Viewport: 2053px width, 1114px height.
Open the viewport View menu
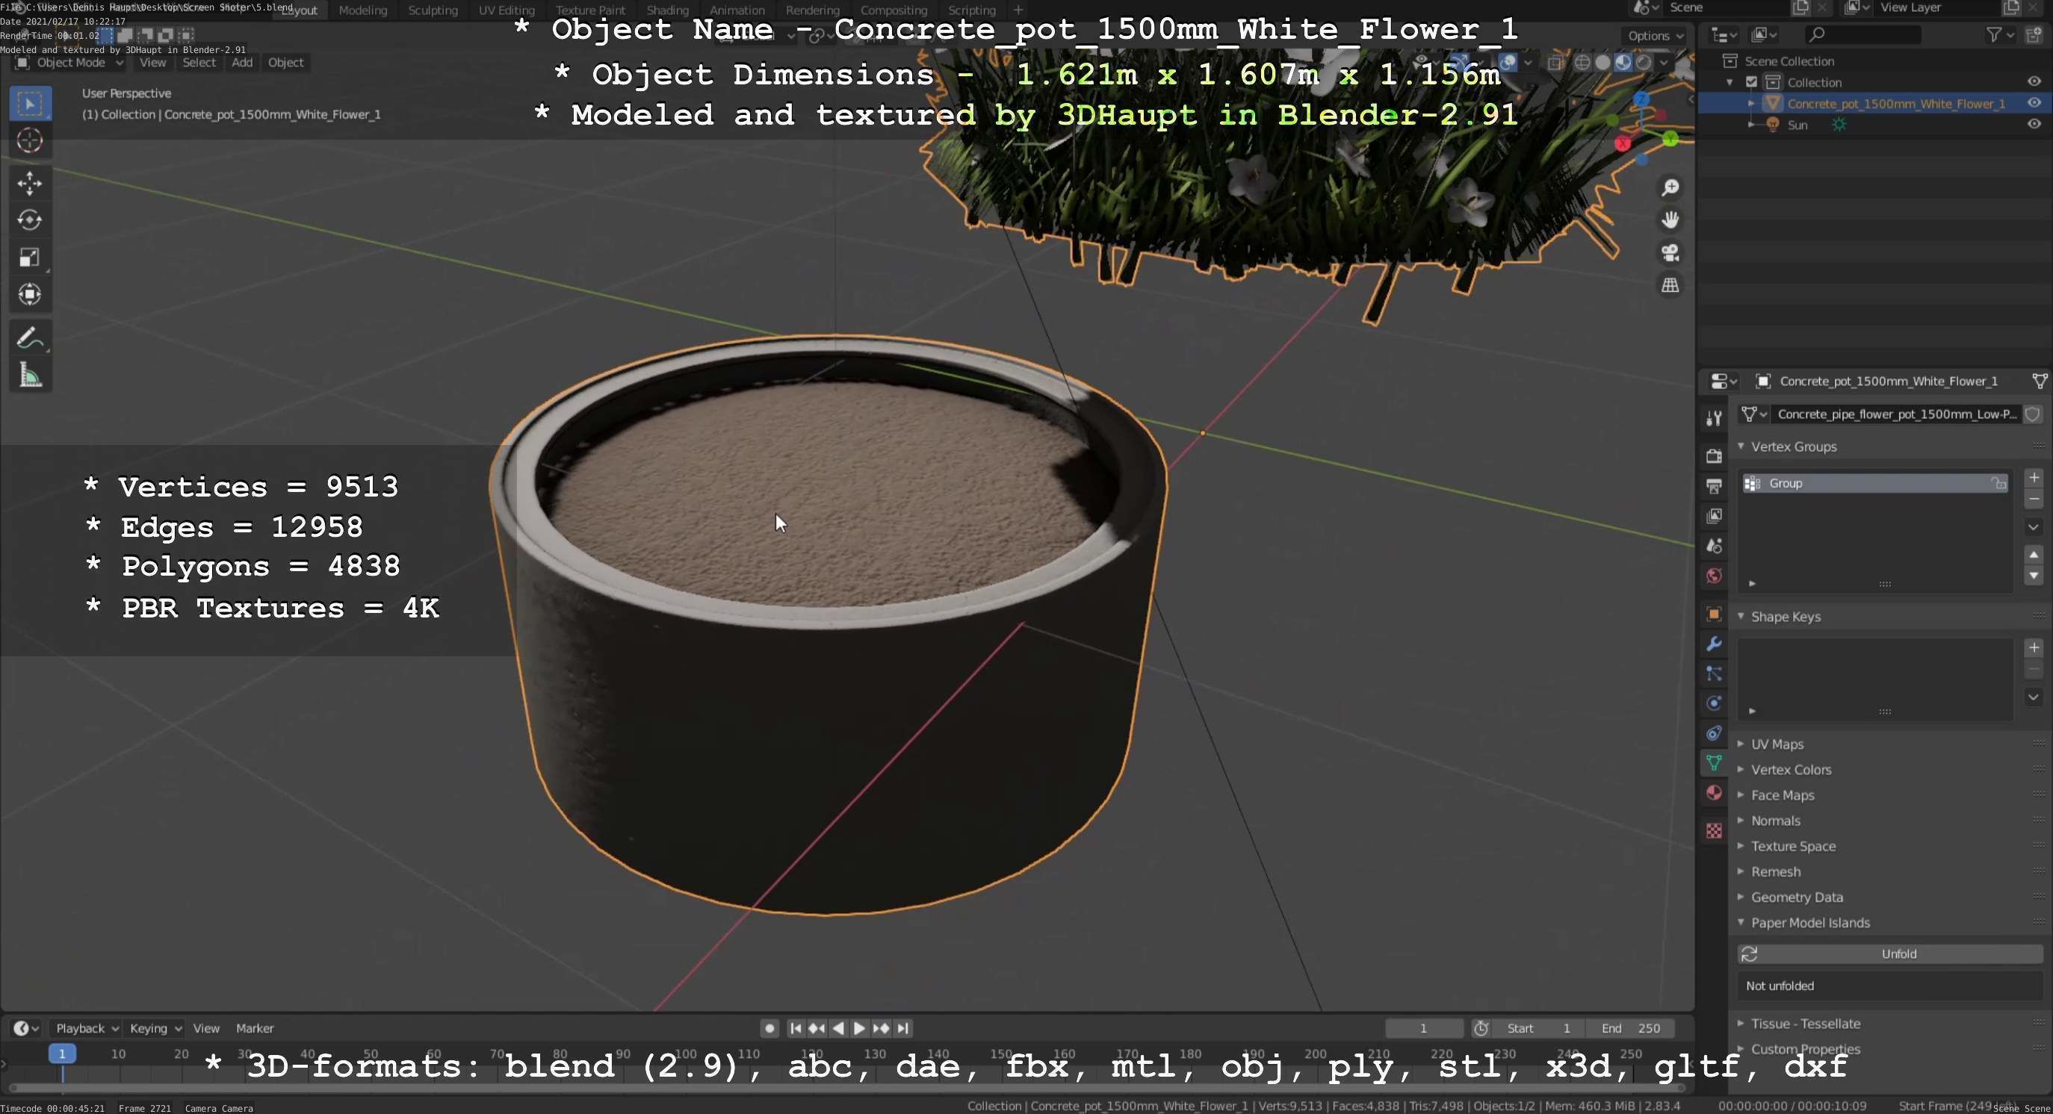pyautogui.click(x=153, y=62)
